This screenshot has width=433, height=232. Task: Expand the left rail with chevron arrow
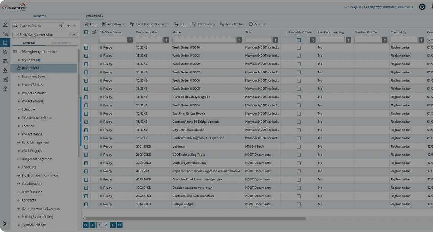pyautogui.click(x=5, y=224)
